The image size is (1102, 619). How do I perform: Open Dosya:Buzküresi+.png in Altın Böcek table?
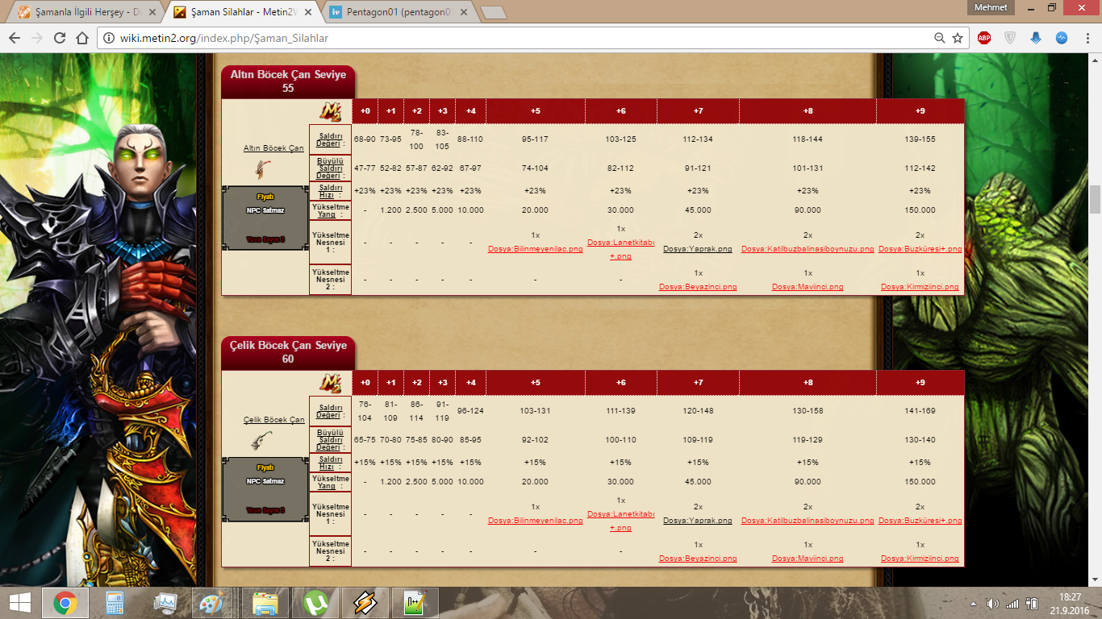click(920, 249)
